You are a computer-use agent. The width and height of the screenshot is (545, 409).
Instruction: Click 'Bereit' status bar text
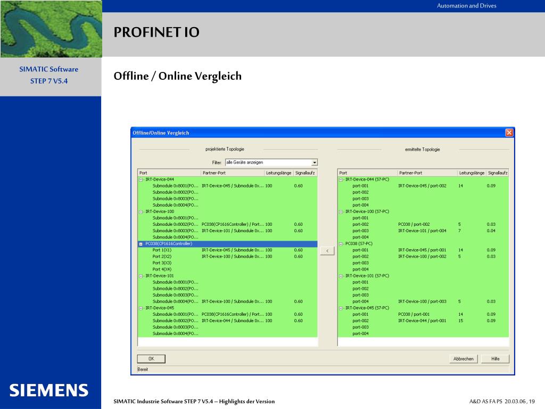[143, 370]
